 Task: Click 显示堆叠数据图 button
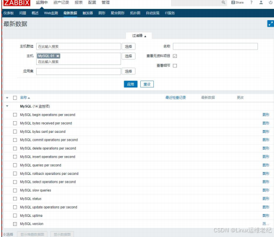(32, 234)
